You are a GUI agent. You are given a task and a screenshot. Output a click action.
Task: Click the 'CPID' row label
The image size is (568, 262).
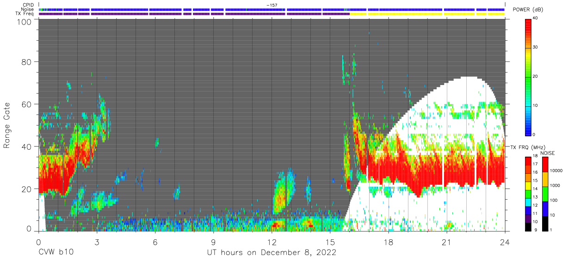[x=29, y=5]
